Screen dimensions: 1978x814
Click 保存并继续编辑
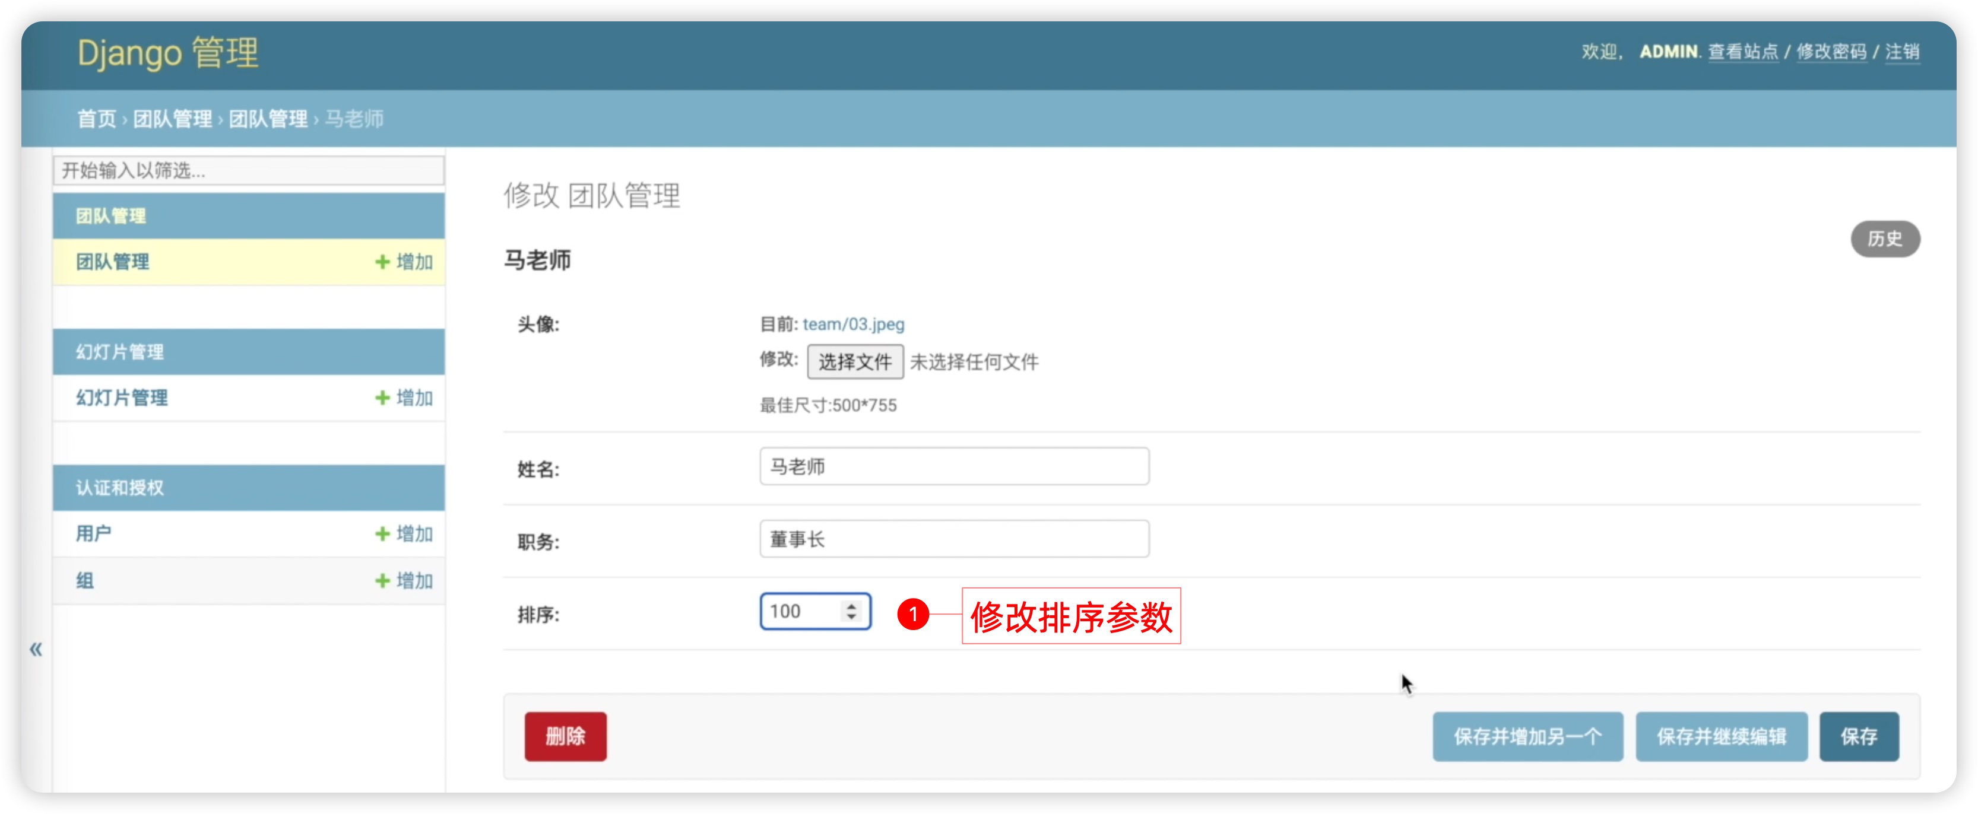tap(1721, 736)
